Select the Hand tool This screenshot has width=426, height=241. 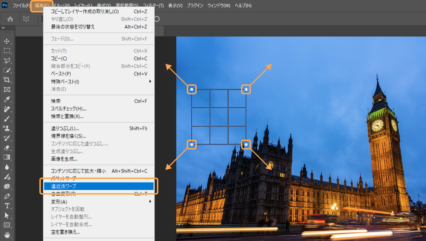(x=7, y=235)
